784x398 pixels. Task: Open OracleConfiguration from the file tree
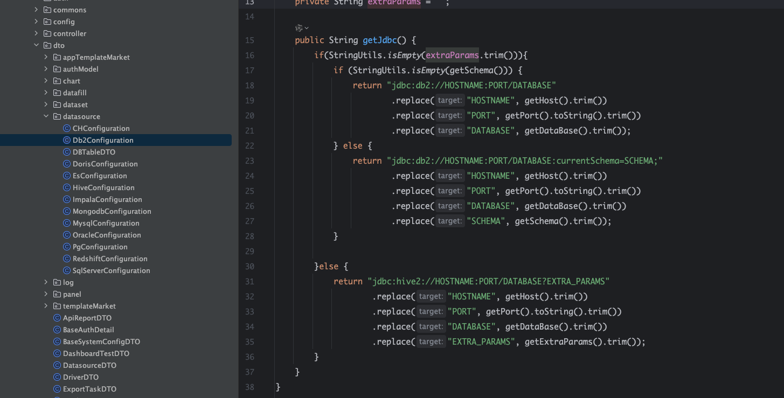[x=107, y=235]
